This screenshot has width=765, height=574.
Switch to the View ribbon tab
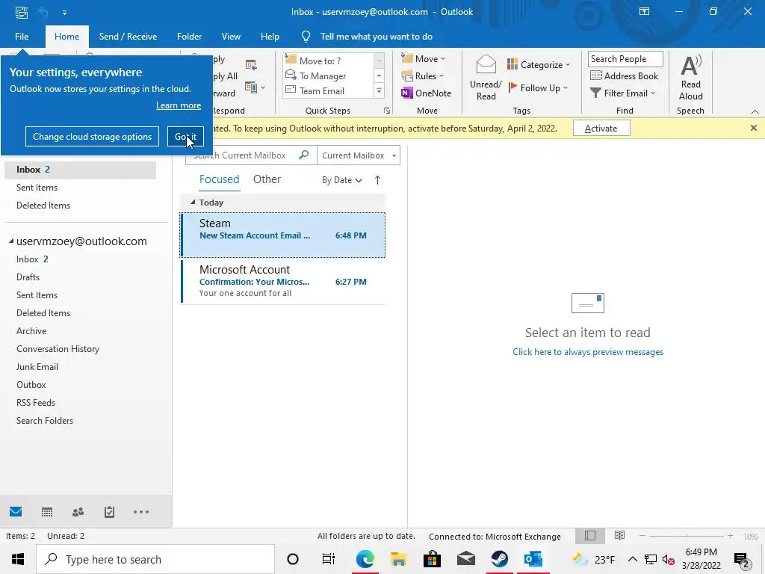pos(231,37)
